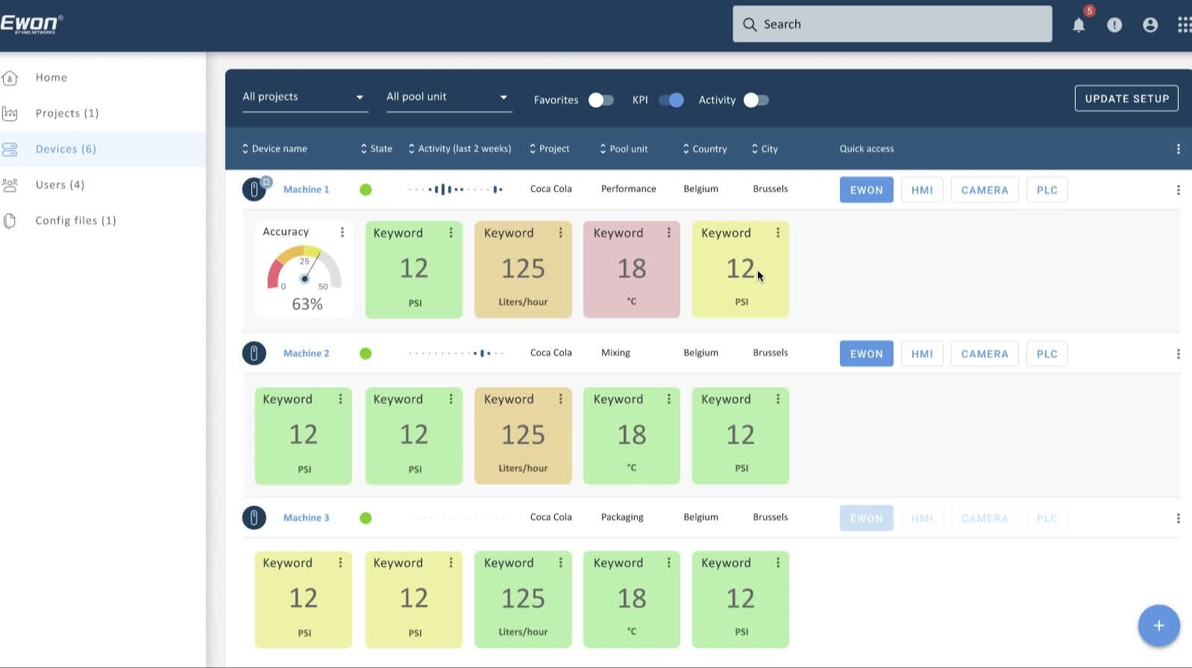Sort by City column
Screen dimensions: 1192x668
coord(765,149)
